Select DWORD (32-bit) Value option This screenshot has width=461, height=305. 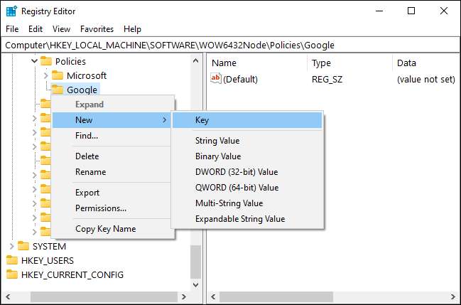(237, 172)
